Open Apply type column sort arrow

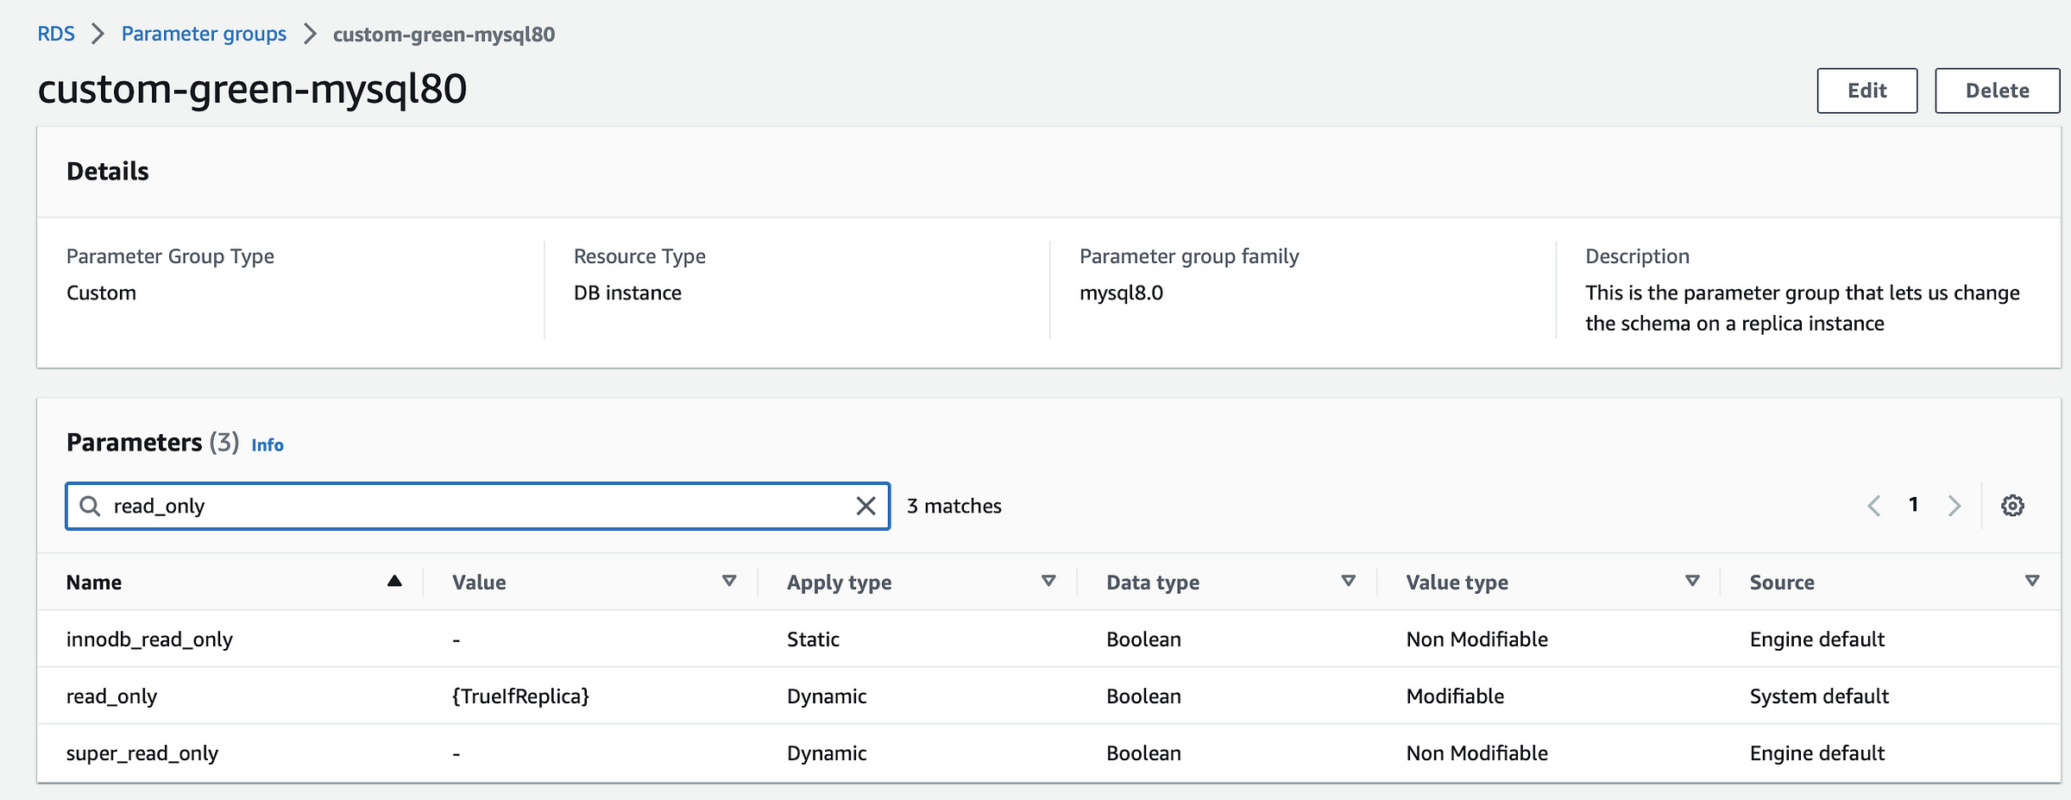coord(1048,582)
